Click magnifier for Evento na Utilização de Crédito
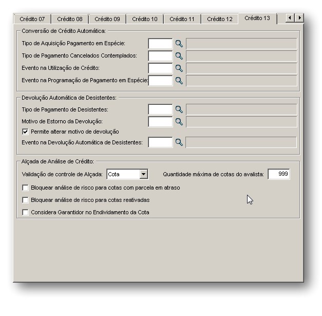322x316 pixels. point(179,68)
